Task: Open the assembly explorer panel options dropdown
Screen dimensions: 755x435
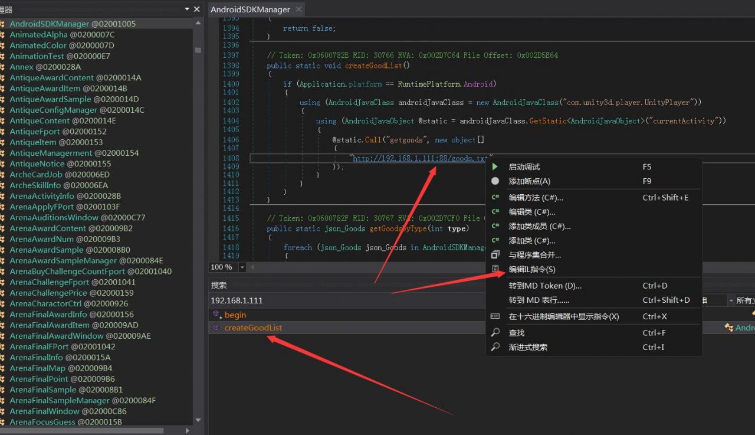Action: coord(188,9)
